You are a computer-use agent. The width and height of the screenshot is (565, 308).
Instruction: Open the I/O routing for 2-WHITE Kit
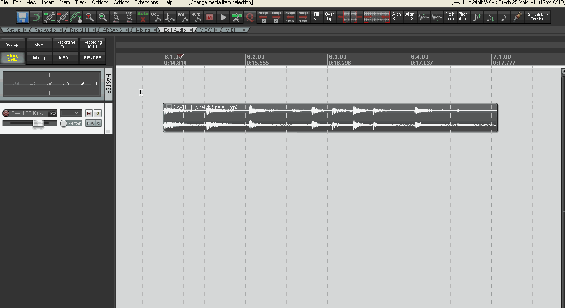click(52, 113)
